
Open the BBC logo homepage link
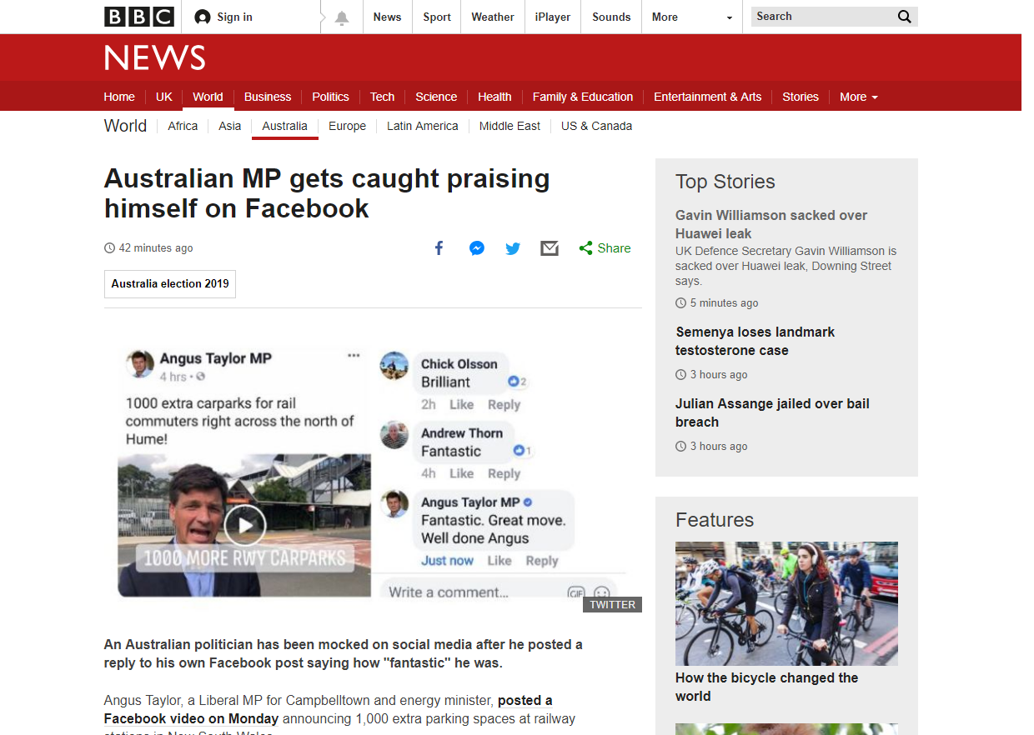(x=139, y=17)
